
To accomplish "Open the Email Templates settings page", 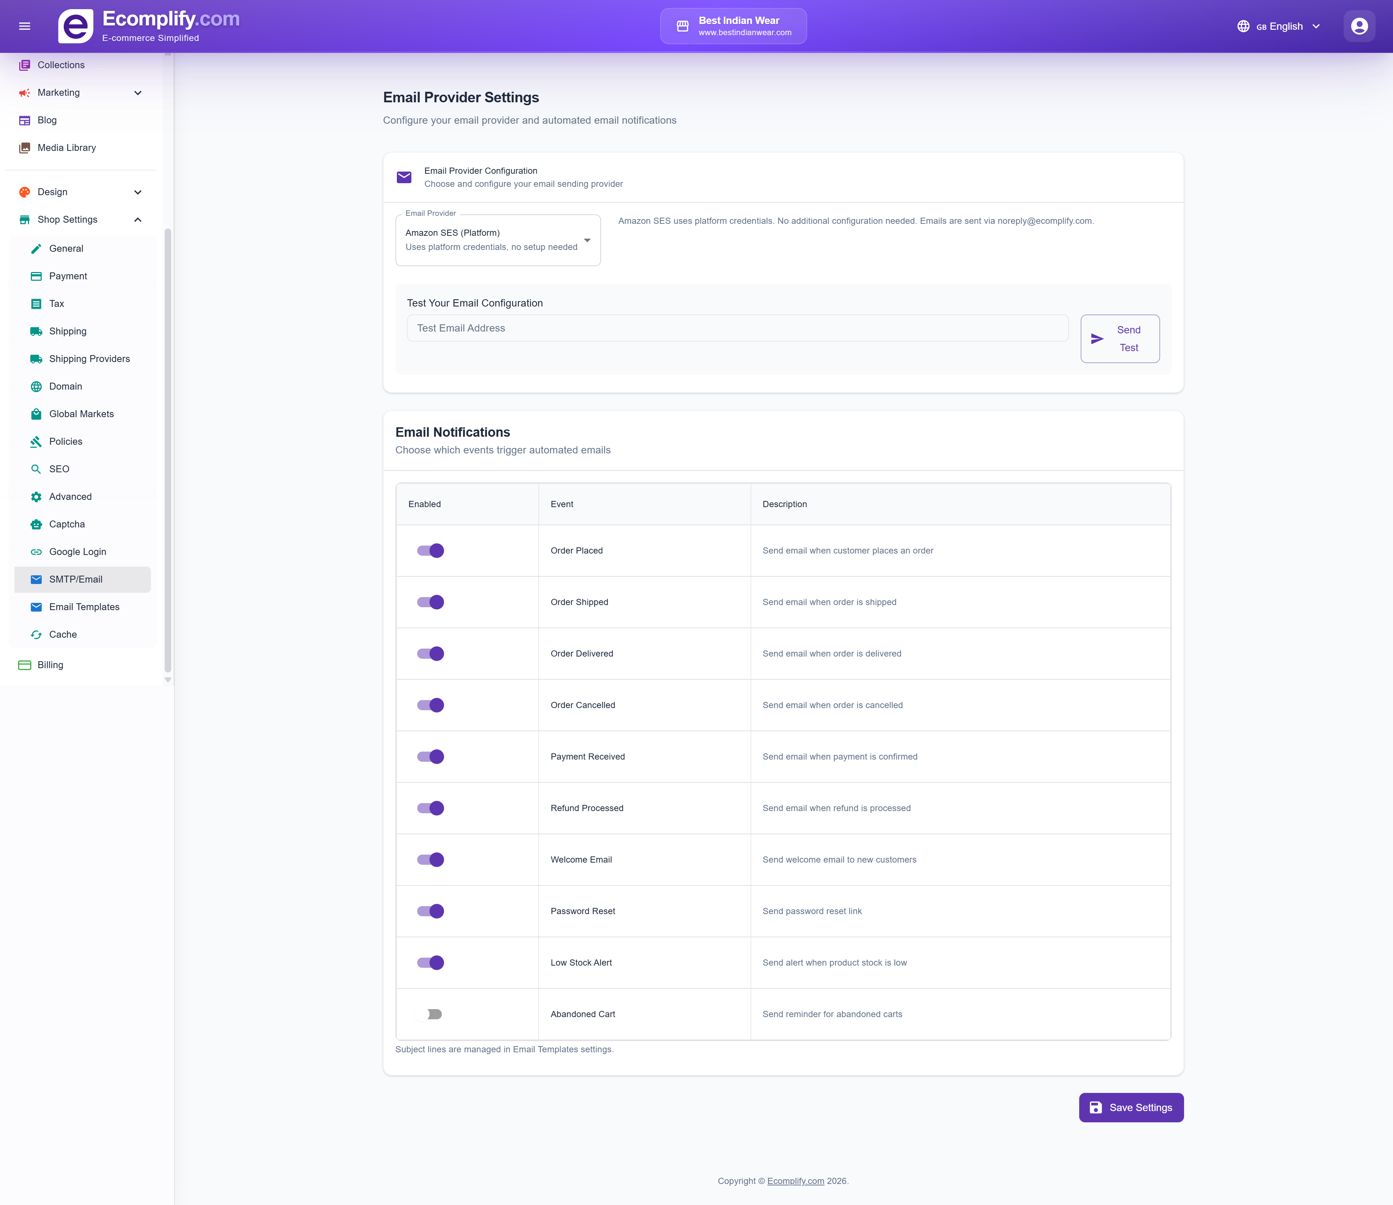I will click(x=83, y=606).
